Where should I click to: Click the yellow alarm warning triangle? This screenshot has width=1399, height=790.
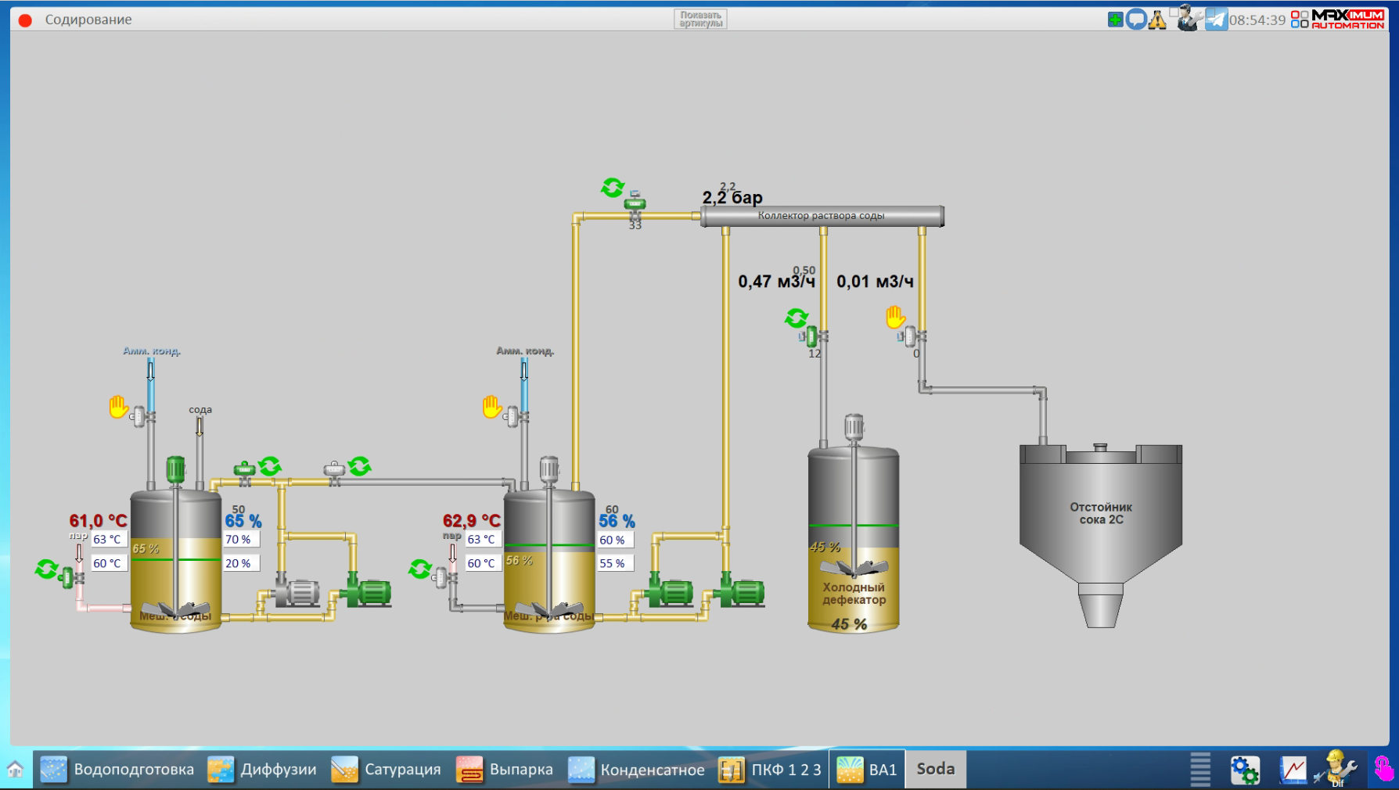tap(1157, 20)
